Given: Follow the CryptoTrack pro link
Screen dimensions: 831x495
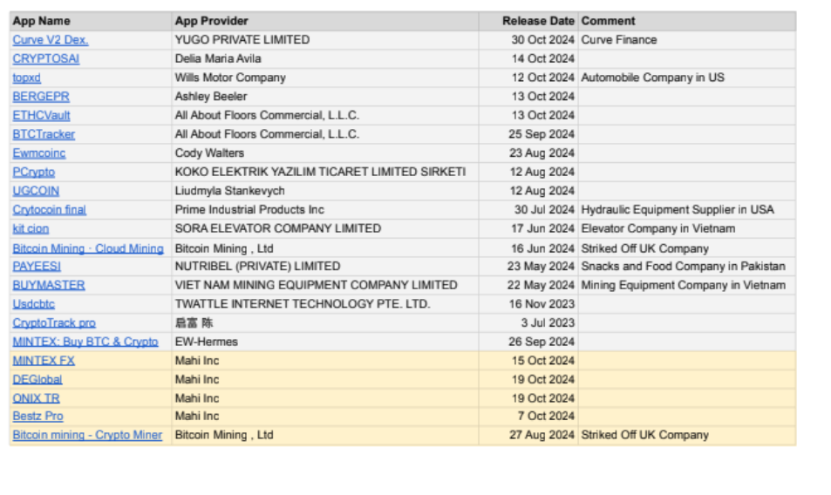Looking at the screenshot, I should pyautogui.click(x=54, y=322).
